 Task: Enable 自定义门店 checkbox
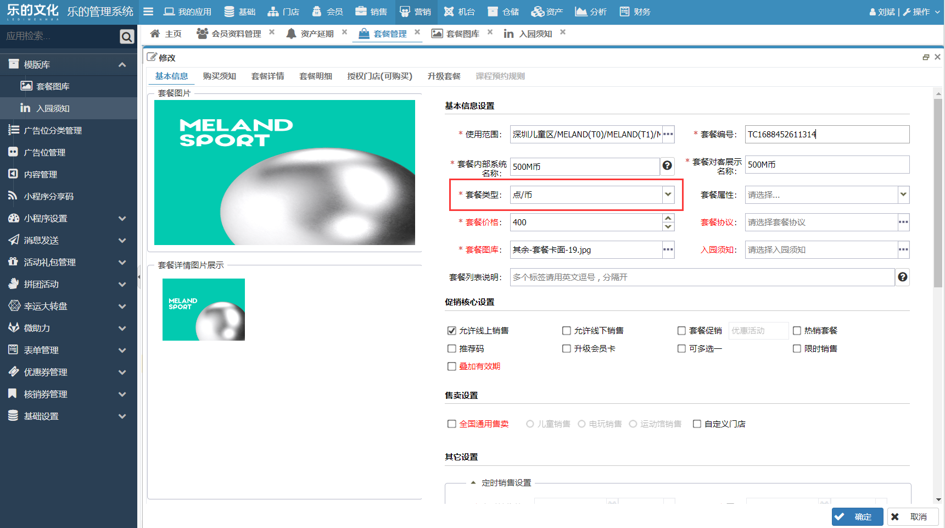pyautogui.click(x=697, y=424)
